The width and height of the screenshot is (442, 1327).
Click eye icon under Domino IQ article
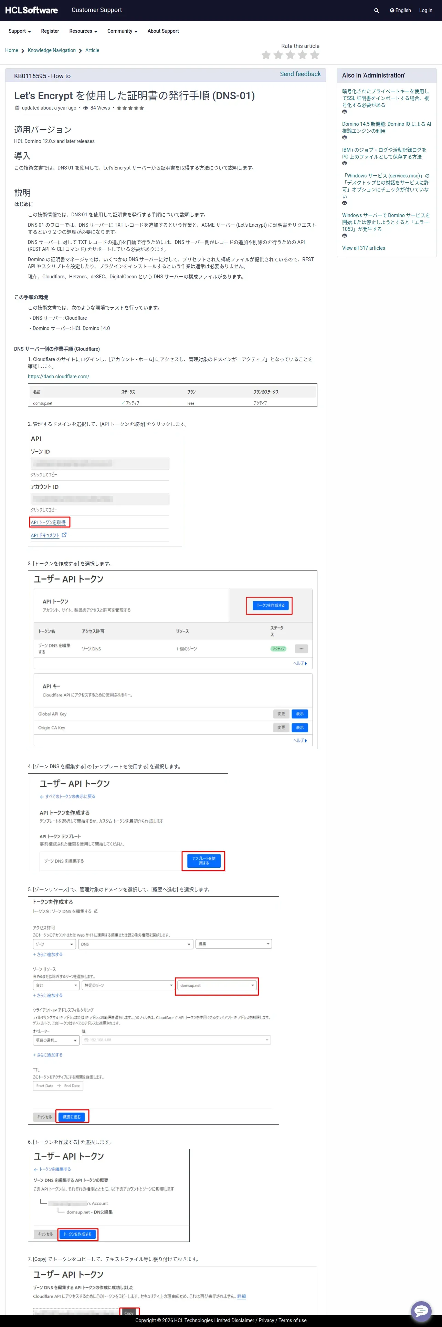[x=345, y=137]
